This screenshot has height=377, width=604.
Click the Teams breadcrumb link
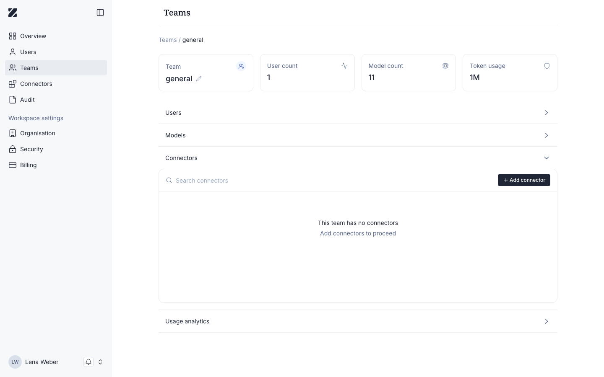(167, 40)
